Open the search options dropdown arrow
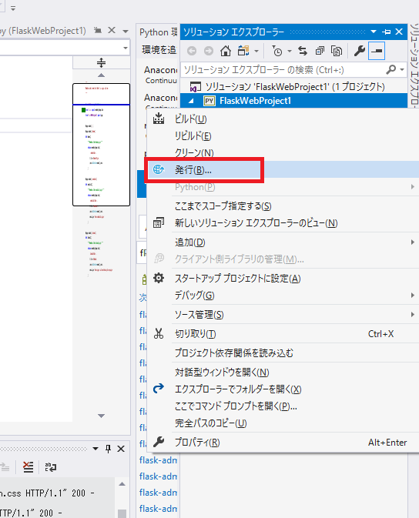Image resolution: width=419 pixels, height=518 pixels. (x=402, y=70)
